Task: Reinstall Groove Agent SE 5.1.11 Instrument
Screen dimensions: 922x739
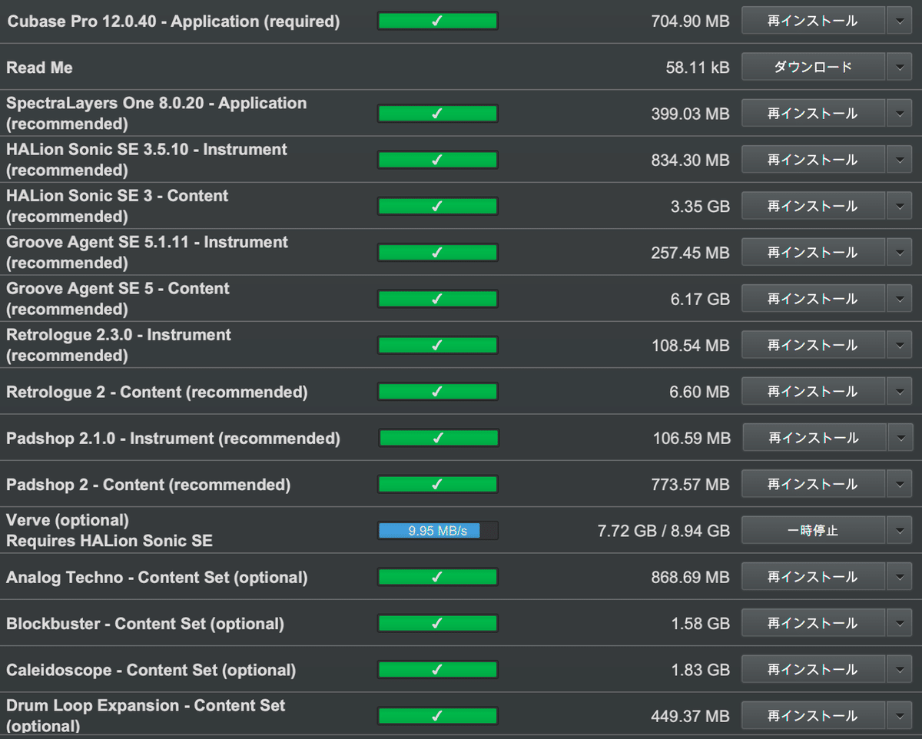Action: (x=813, y=252)
